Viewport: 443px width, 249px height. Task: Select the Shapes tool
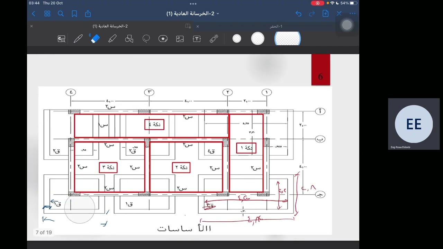[129, 39]
